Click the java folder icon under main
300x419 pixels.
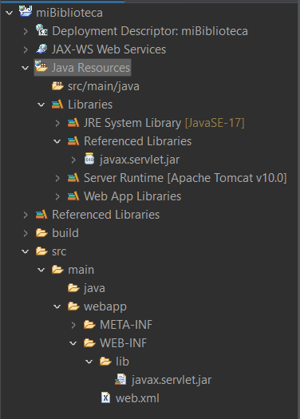tap(73, 288)
